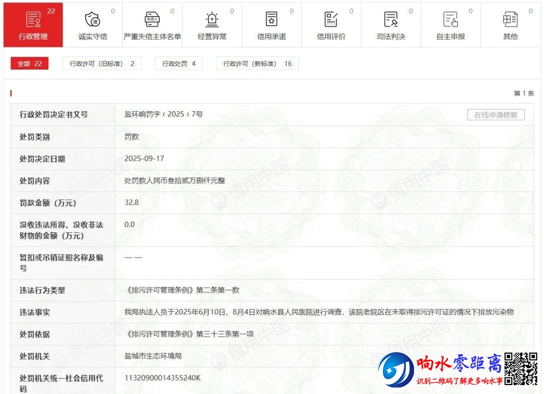
Task: Open the 信用评价 icon
Action: [331, 20]
